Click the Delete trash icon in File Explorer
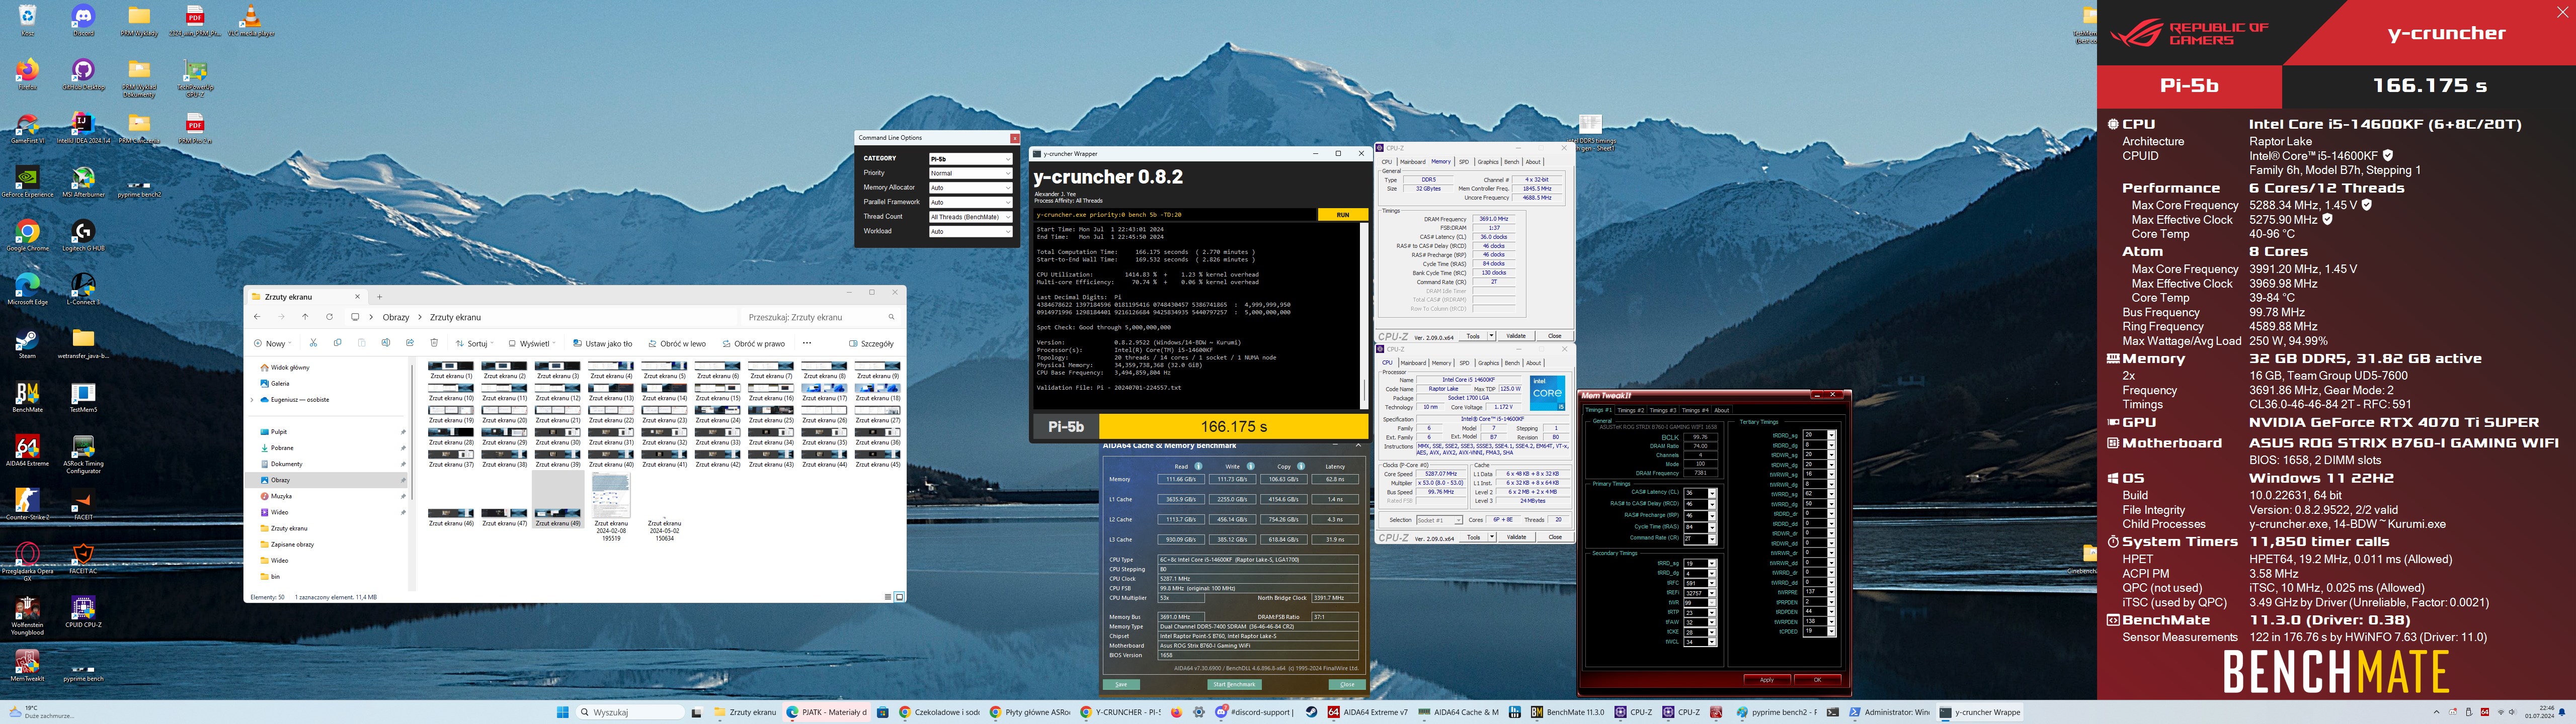 [434, 343]
